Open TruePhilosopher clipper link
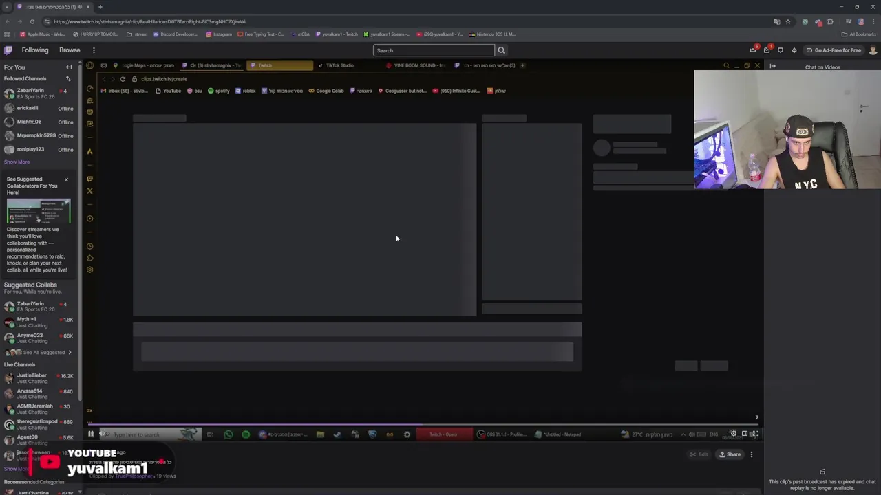This screenshot has width=881, height=495. (134, 476)
